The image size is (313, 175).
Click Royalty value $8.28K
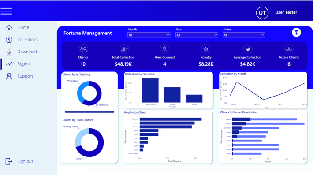pos(206,64)
